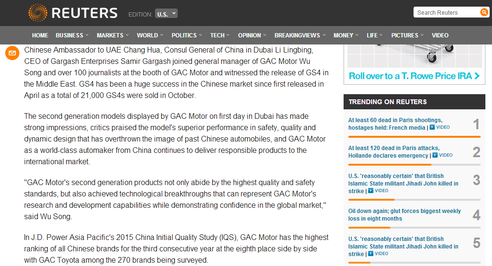Expand the Politics menu arrow

coord(200,35)
